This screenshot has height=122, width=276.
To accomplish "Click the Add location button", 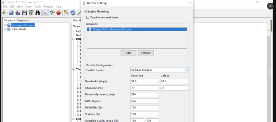I will 128,53.
